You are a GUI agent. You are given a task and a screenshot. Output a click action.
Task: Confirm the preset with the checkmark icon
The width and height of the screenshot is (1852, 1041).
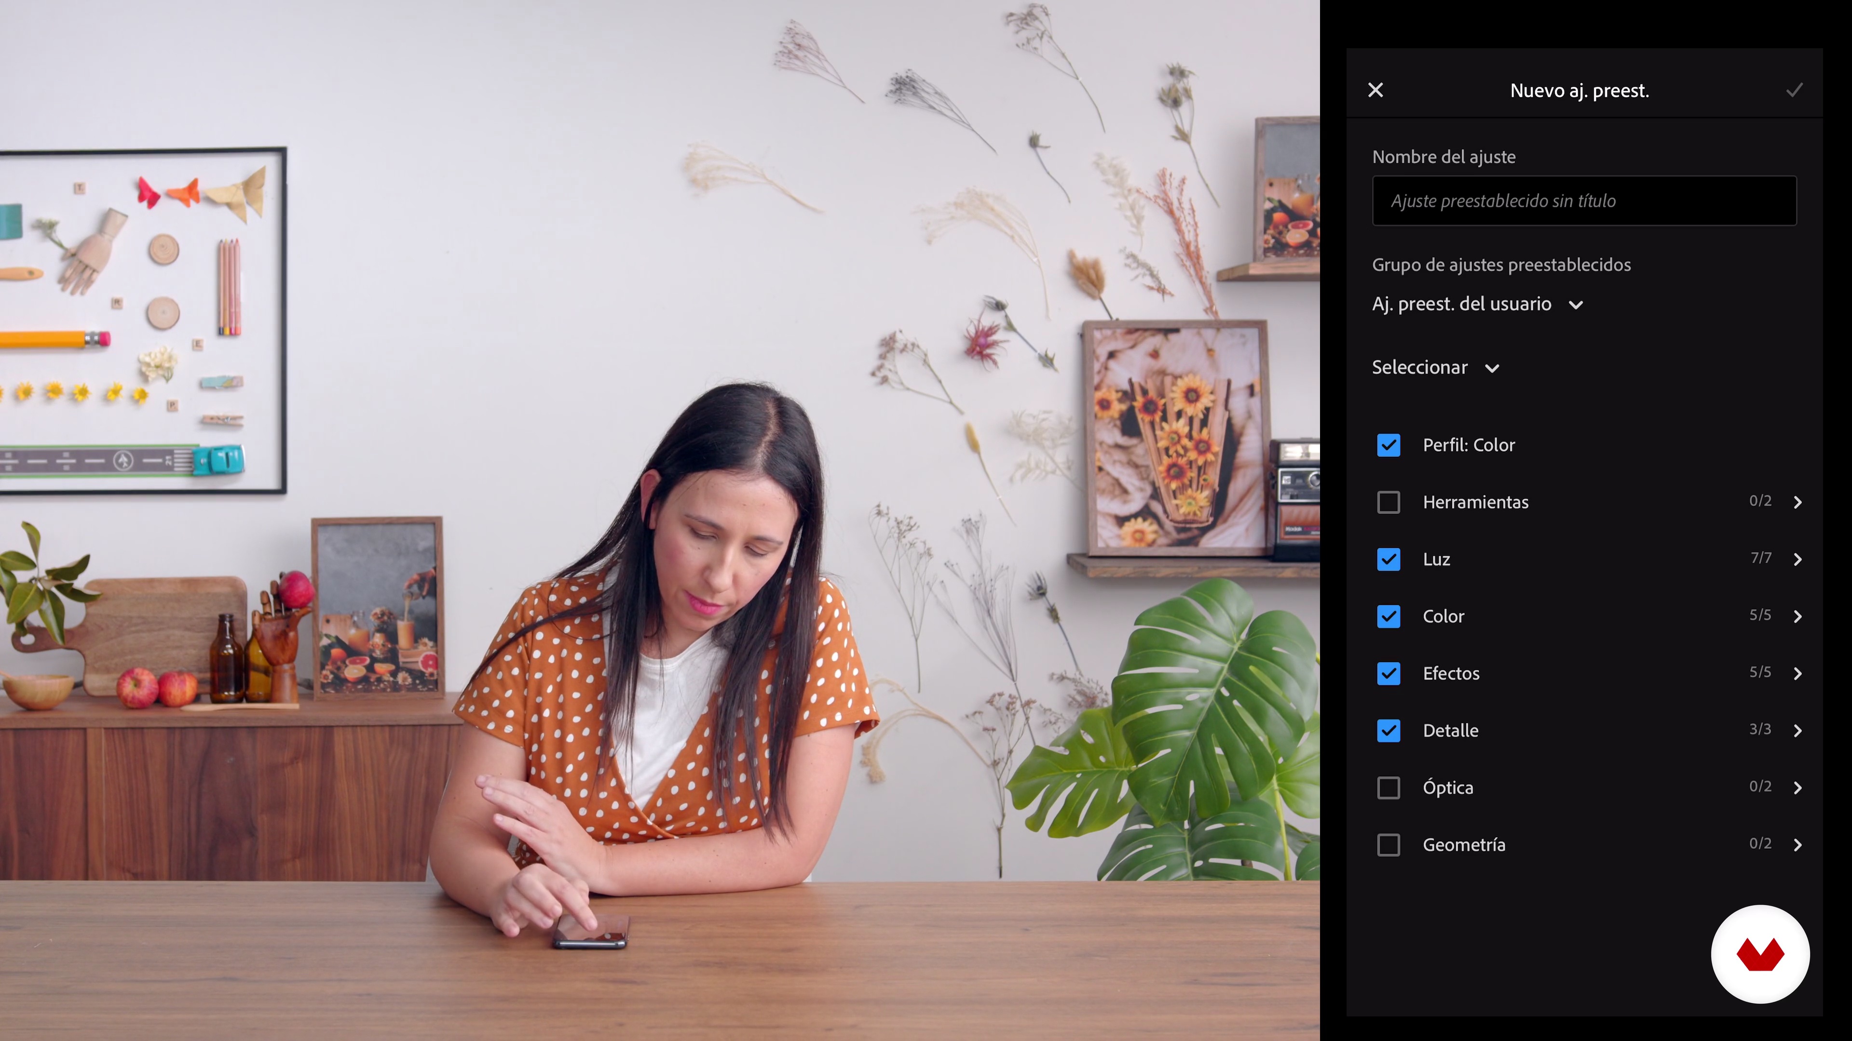1795,91
